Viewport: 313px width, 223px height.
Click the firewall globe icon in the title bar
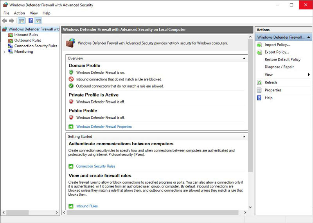5,5
